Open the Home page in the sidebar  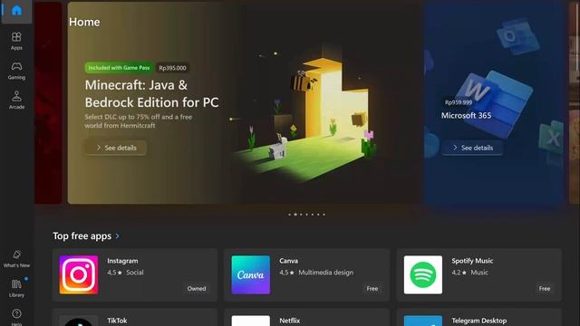(x=16, y=11)
